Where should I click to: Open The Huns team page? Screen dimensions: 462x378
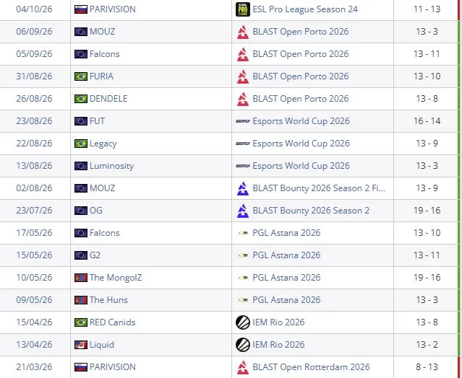[x=108, y=300]
